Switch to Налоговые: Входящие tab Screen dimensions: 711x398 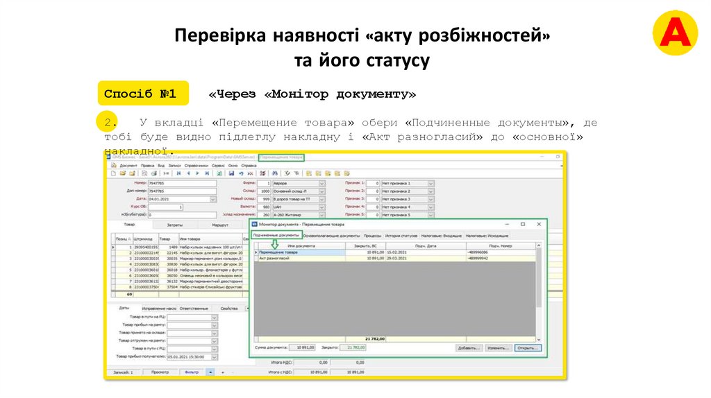(441, 236)
